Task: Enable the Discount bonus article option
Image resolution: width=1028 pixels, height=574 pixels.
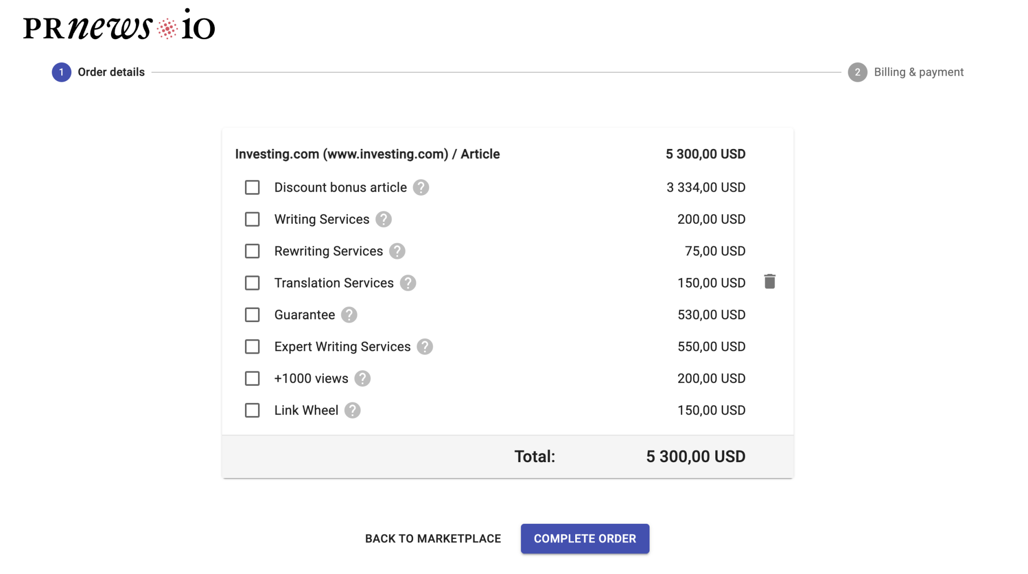Action: (x=252, y=187)
